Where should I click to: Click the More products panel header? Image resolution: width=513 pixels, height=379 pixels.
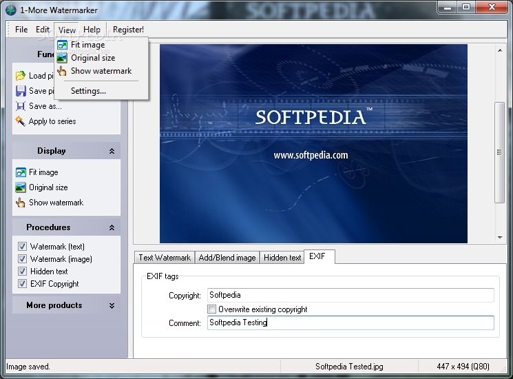66,305
